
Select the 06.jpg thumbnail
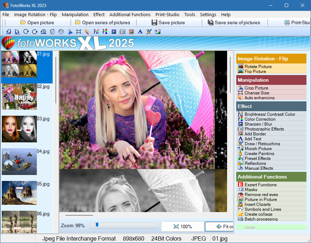point(19,222)
